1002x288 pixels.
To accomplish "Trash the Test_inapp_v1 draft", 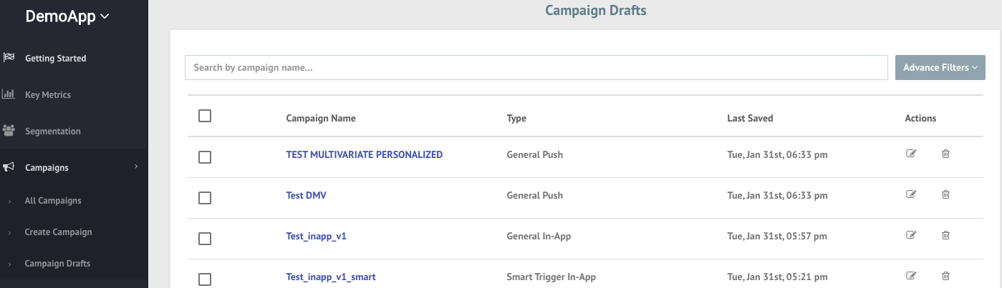I will [x=945, y=235].
